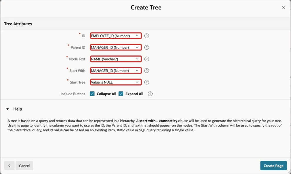291x174 pixels.
Task: Click the Help section heading text
Action: coord(18,109)
